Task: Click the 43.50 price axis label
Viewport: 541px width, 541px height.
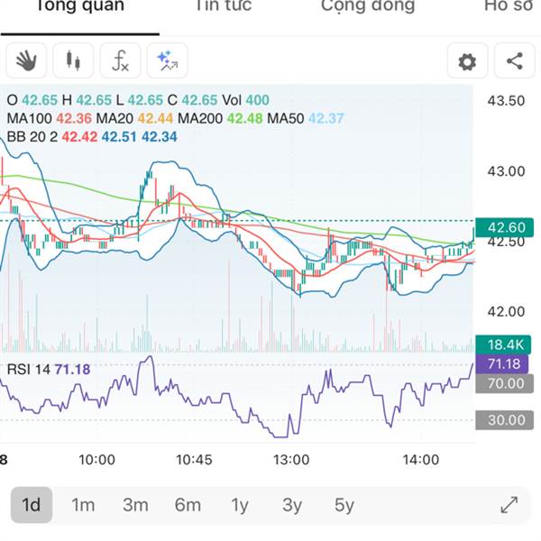Action: pyautogui.click(x=506, y=101)
